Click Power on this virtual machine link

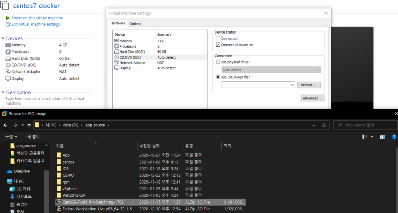coord(37,18)
